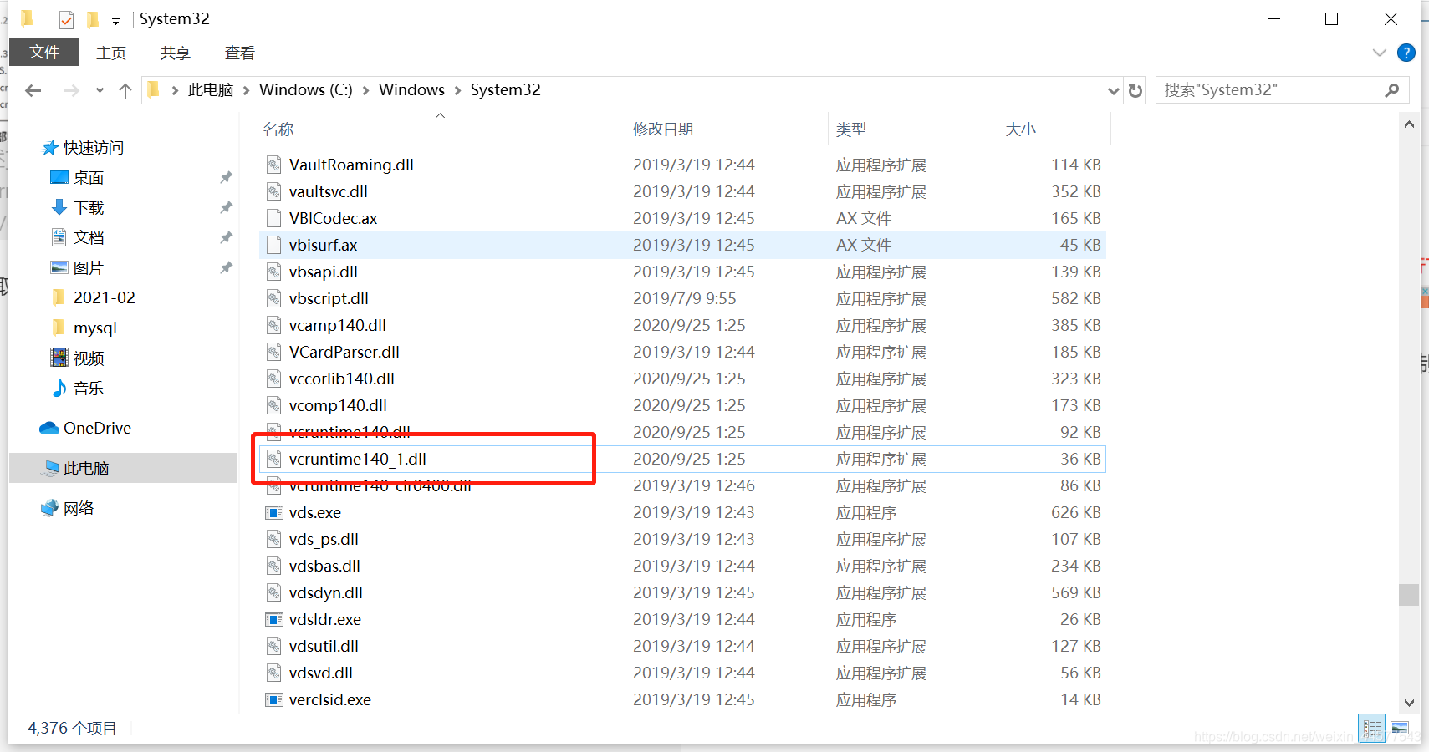Click the vbscript.dll file icon
The image size is (1429, 752).
click(x=273, y=298)
